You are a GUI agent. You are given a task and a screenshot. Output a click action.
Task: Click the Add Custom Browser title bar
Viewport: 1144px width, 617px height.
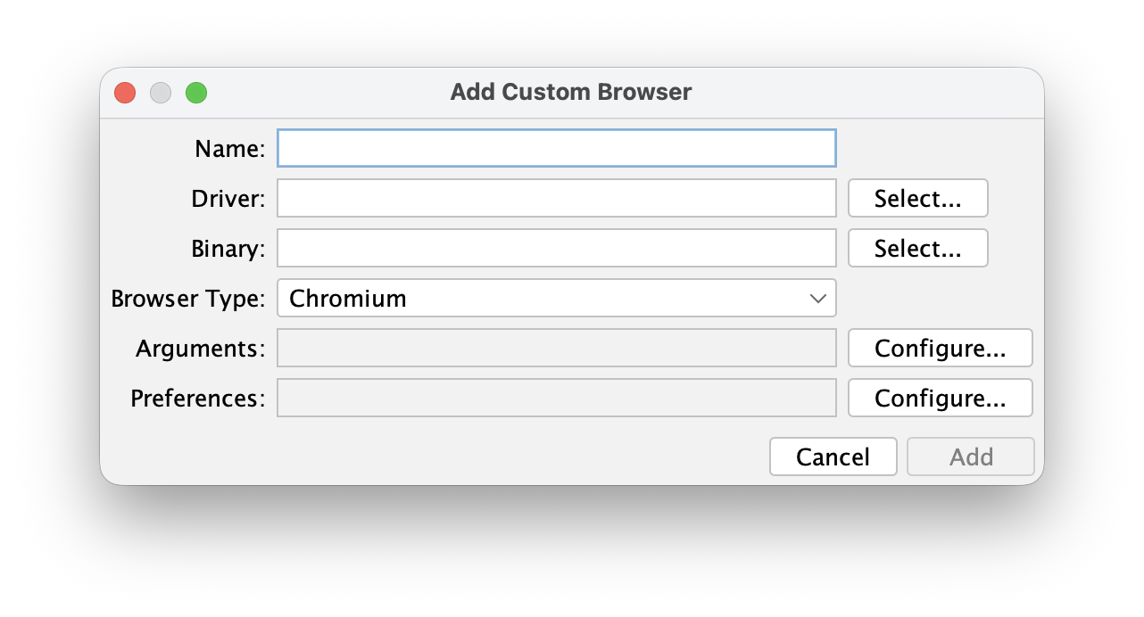(571, 92)
